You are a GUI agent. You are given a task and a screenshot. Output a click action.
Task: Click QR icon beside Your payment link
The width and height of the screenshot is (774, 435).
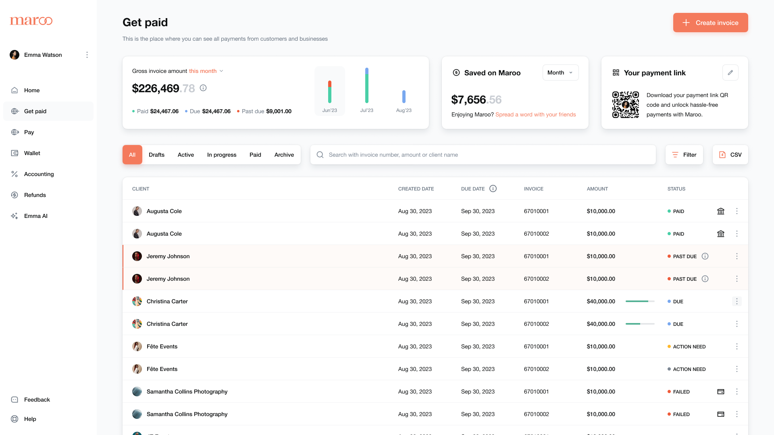pyautogui.click(x=616, y=73)
